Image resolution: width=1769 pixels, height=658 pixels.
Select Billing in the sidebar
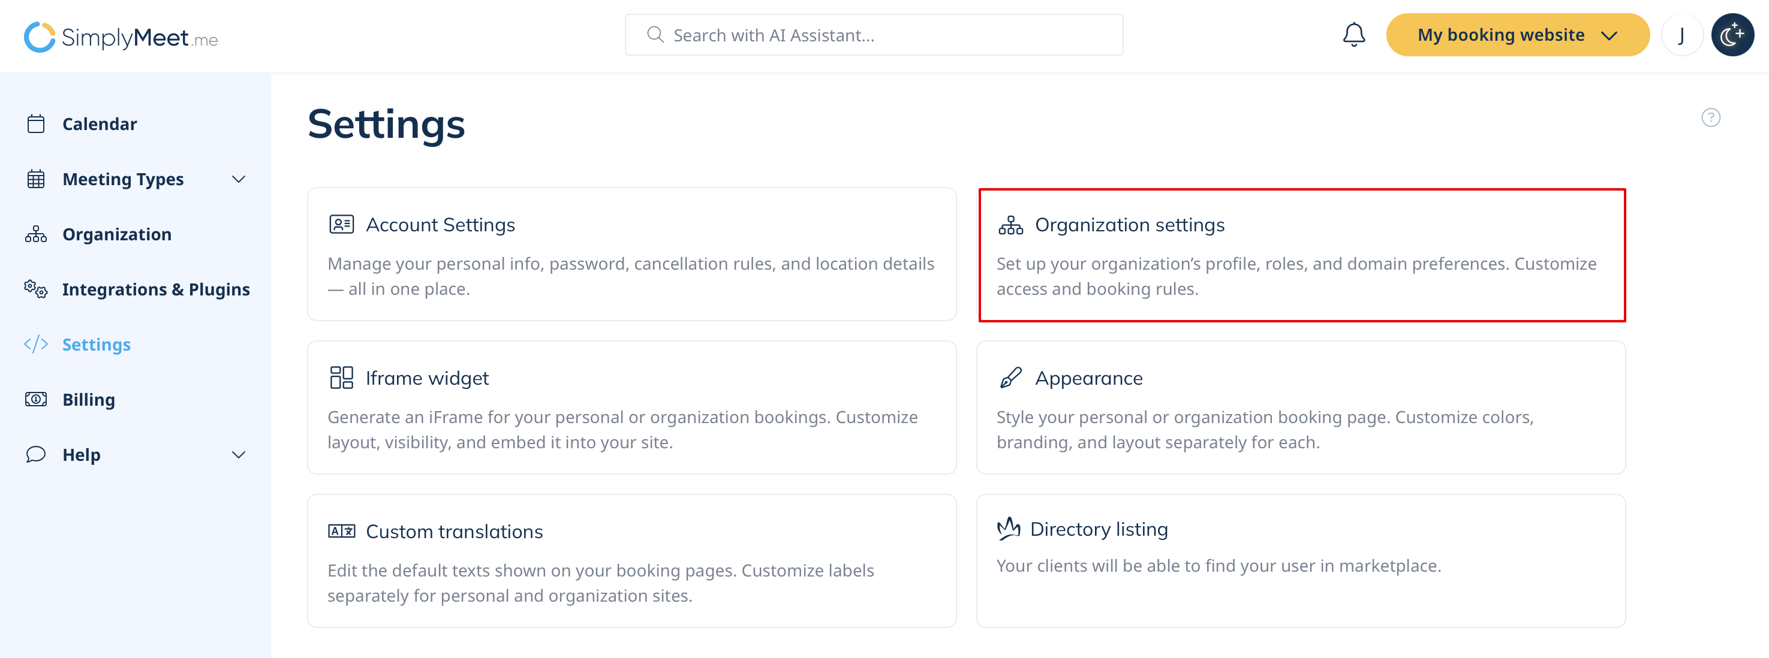click(89, 399)
